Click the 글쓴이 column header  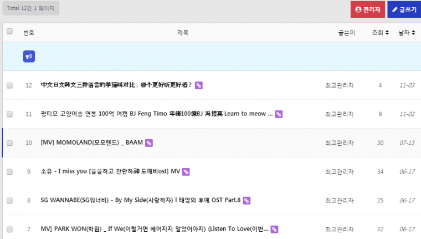[346, 33]
